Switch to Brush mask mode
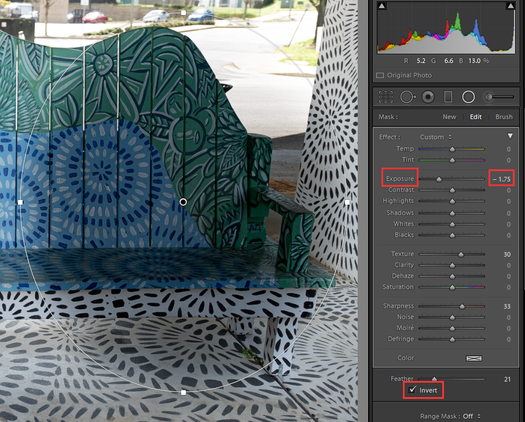Image resolution: width=525 pixels, height=422 pixels. click(503, 116)
